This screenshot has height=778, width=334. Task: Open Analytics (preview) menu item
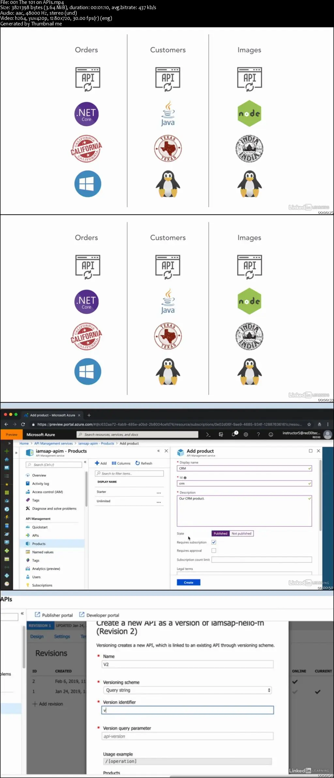click(x=46, y=569)
